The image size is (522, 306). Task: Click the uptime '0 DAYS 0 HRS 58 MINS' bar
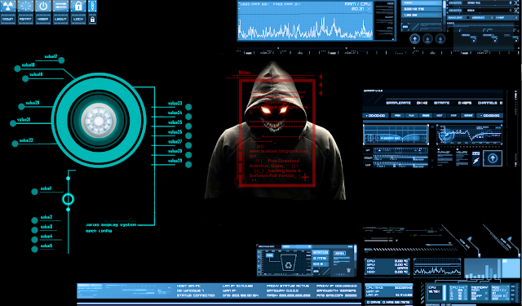(388, 303)
